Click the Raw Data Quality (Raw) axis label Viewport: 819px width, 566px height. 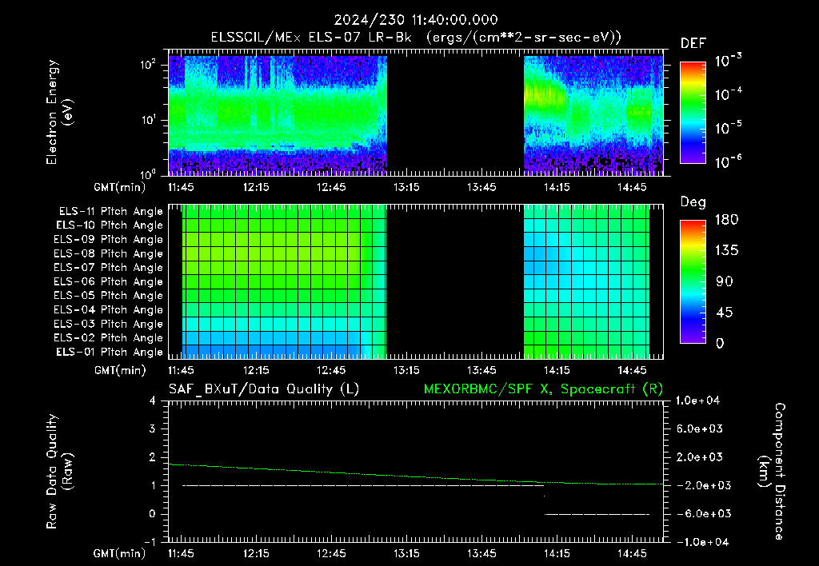click(x=59, y=472)
